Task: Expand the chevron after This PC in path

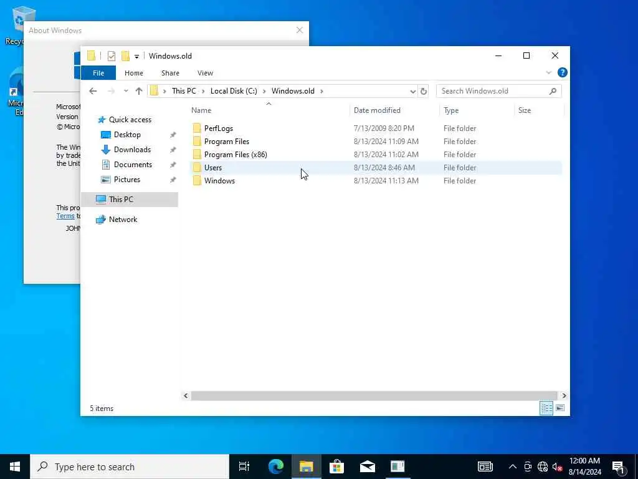Action: point(204,91)
